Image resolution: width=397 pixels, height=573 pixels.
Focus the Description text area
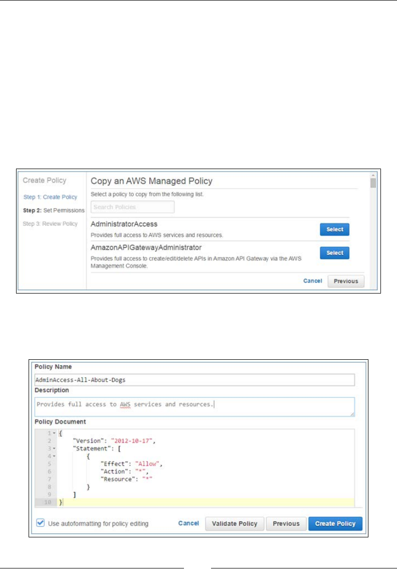pyautogui.click(x=194, y=406)
